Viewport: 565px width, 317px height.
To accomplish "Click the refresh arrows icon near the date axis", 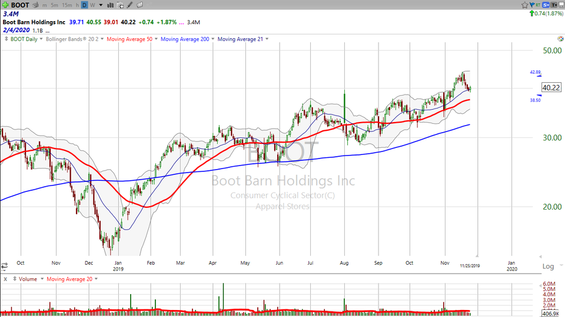I will click(x=4, y=266).
